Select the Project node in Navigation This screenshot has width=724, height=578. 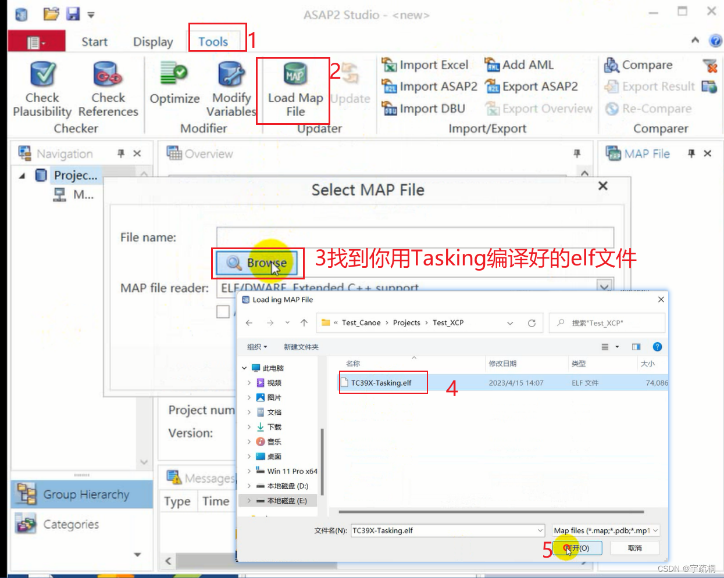point(76,175)
